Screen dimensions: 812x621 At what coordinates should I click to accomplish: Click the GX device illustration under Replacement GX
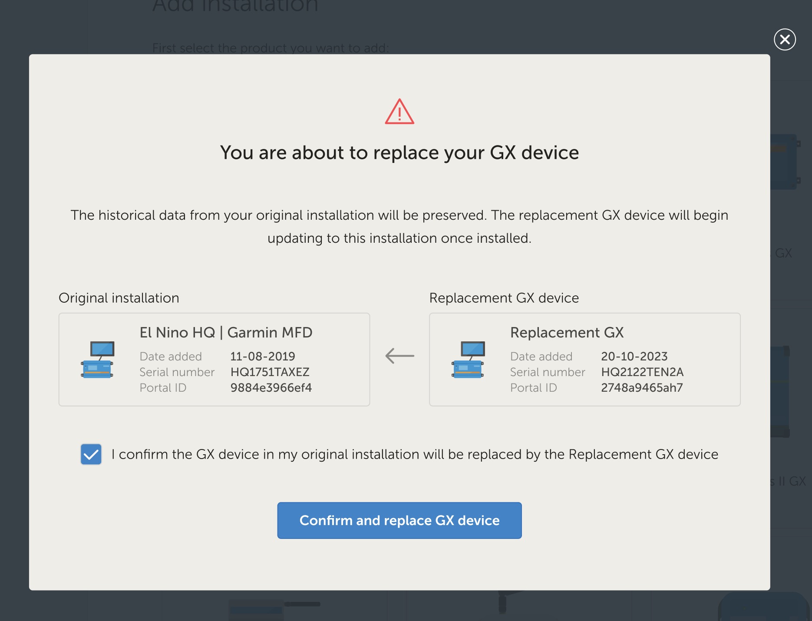click(x=468, y=360)
